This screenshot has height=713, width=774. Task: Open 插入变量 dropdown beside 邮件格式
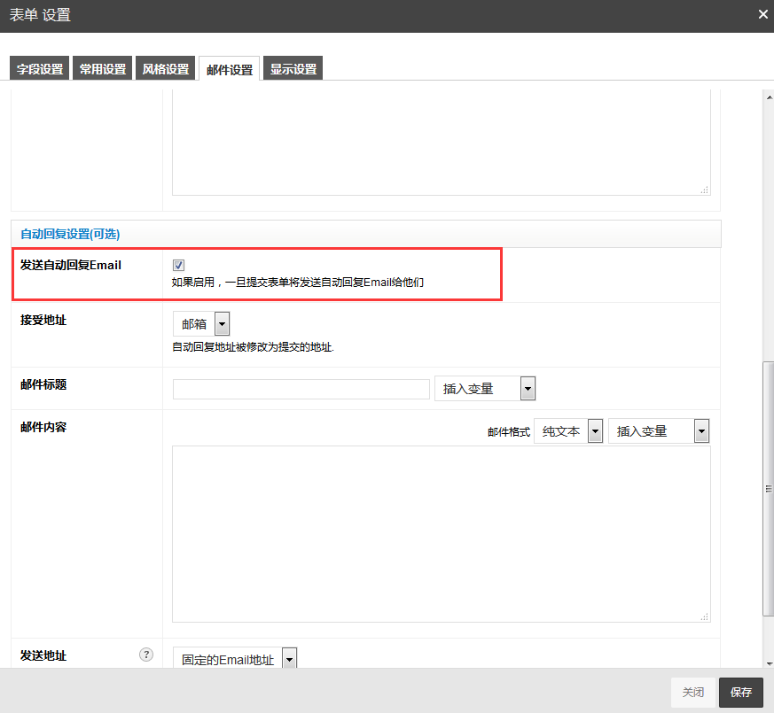click(659, 431)
